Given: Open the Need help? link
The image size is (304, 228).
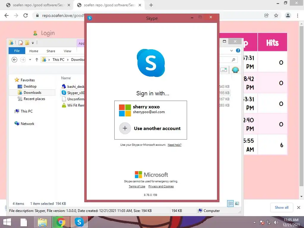Looking at the screenshot, I should point(175,145).
